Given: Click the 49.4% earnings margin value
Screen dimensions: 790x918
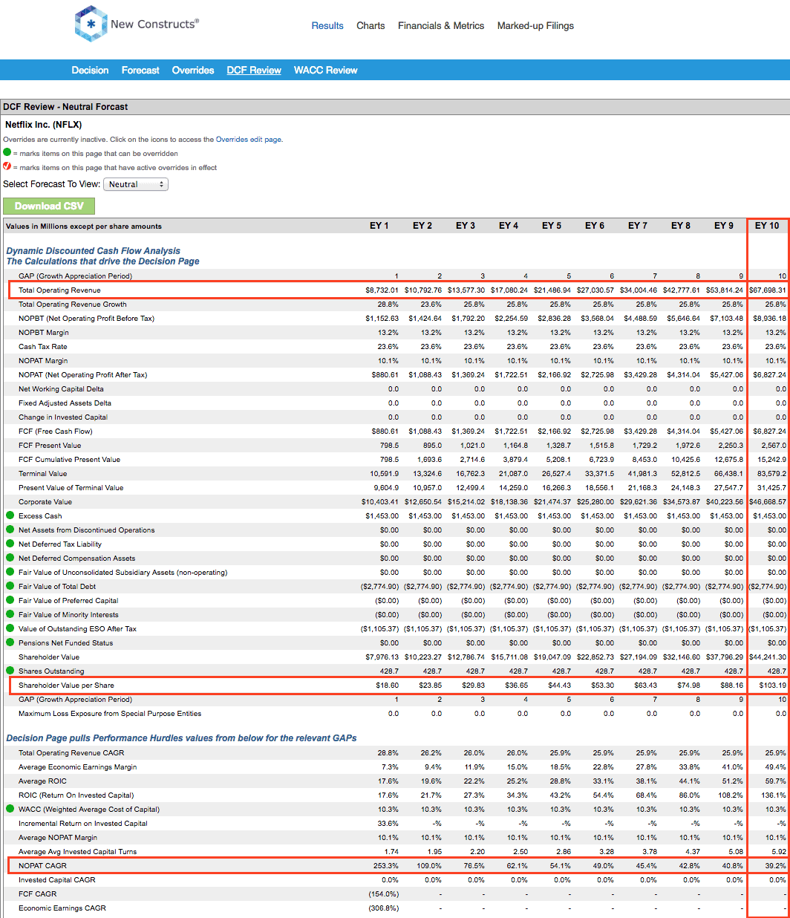Looking at the screenshot, I should (x=776, y=766).
